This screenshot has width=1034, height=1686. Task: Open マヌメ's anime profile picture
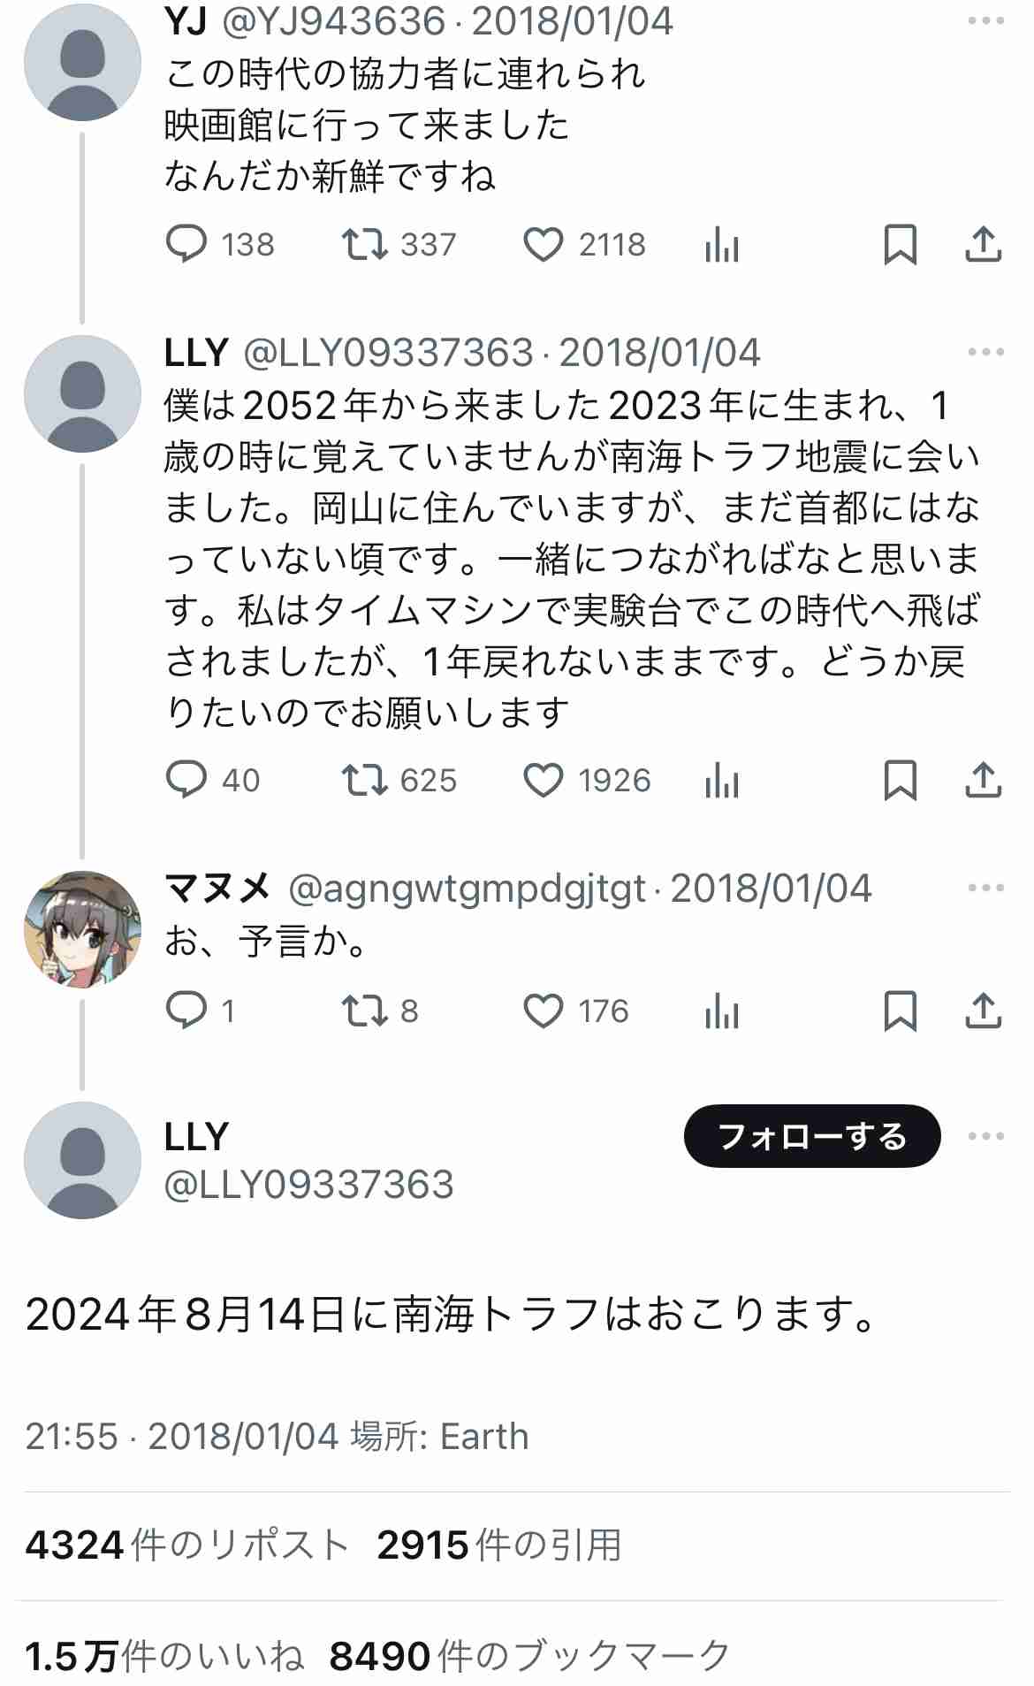pos(82,929)
